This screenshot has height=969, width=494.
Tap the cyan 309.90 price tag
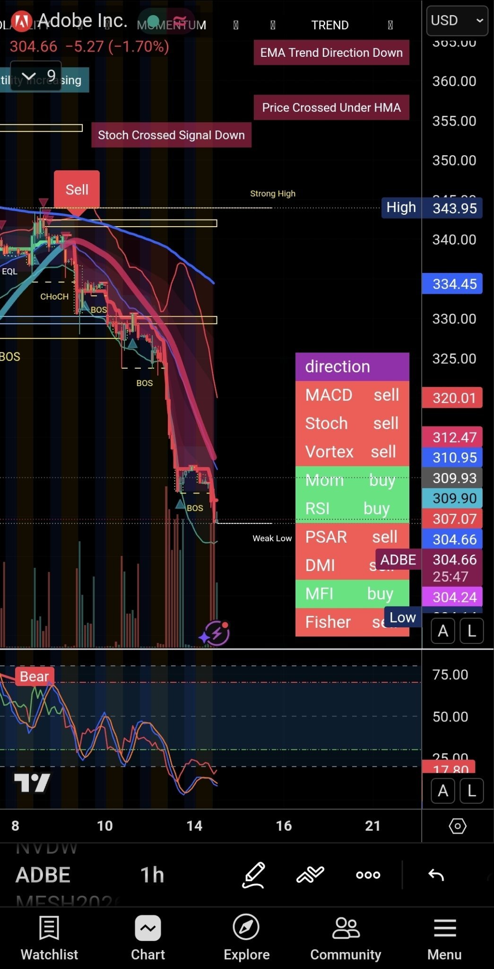pyautogui.click(x=452, y=498)
